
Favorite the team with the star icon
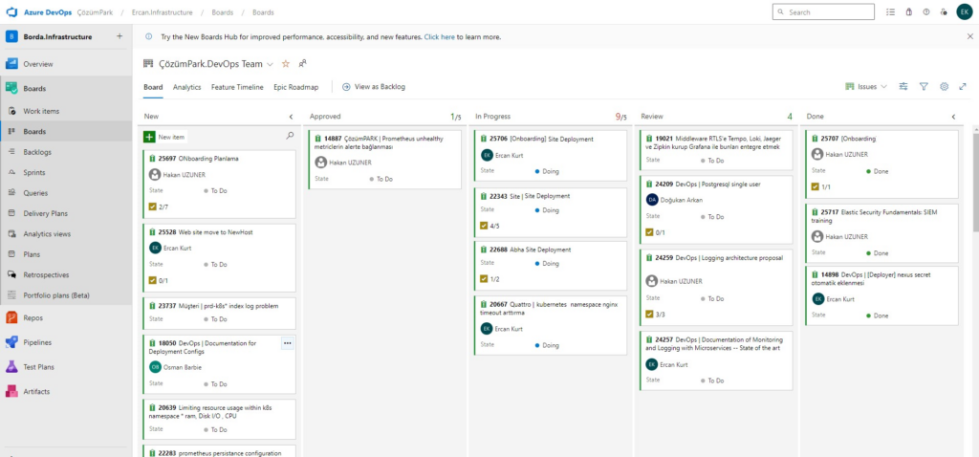pyautogui.click(x=286, y=64)
